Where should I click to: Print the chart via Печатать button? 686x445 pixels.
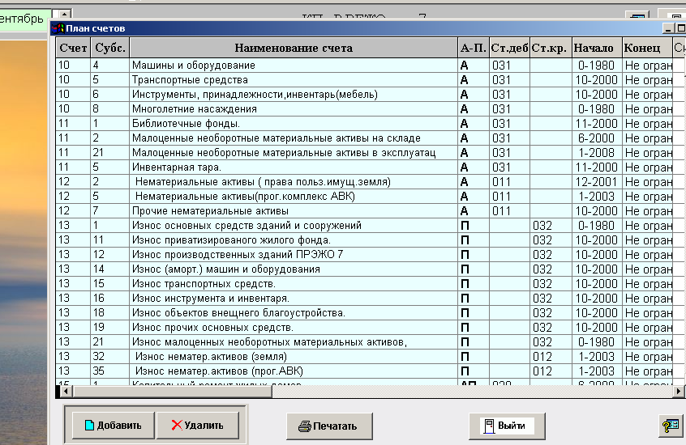pyautogui.click(x=332, y=426)
